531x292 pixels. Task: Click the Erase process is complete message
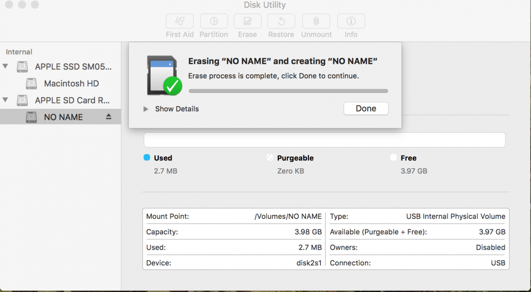click(273, 76)
